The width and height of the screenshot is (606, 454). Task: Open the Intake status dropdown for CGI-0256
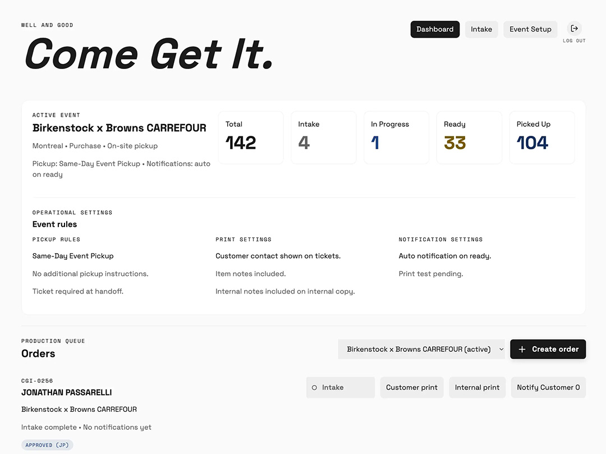coord(341,388)
